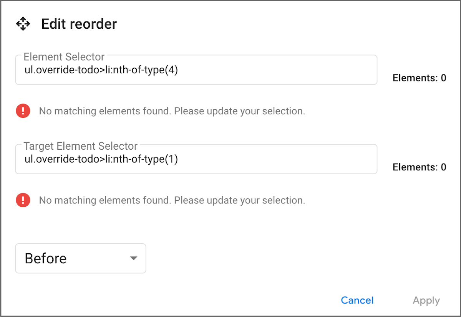Click the selector text ending in nth-of-type(1)
The width and height of the screenshot is (461, 317).
(101, 159)
